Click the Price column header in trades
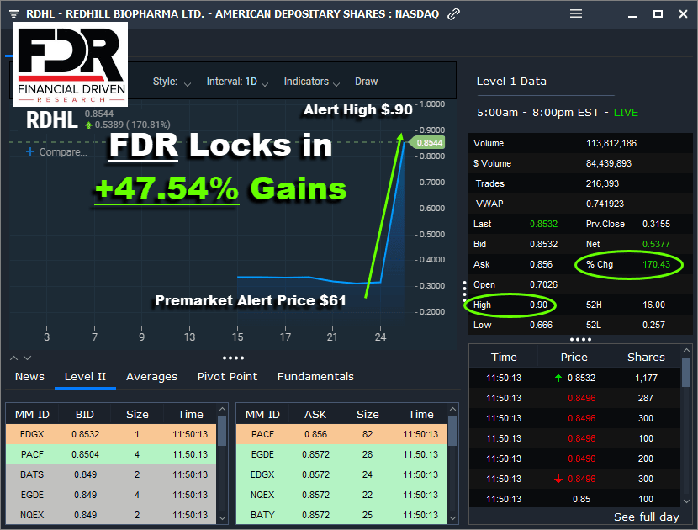Image resolution: width=698 pixels, height=530 pixels. [574, 358]
